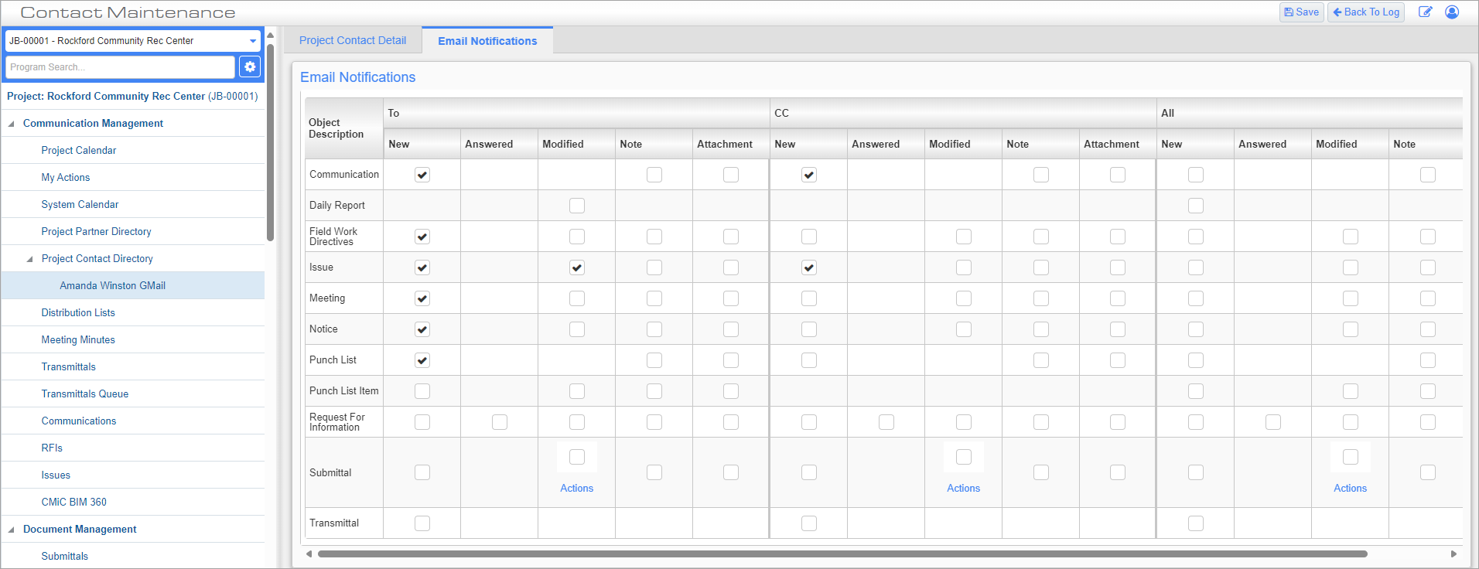1479x569 pixels.
Task: Focus the Program Search field
Action: click(120, 67)
